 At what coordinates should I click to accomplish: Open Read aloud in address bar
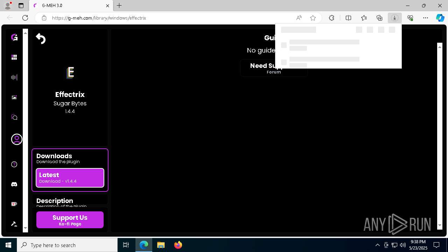tap(299, 18)
